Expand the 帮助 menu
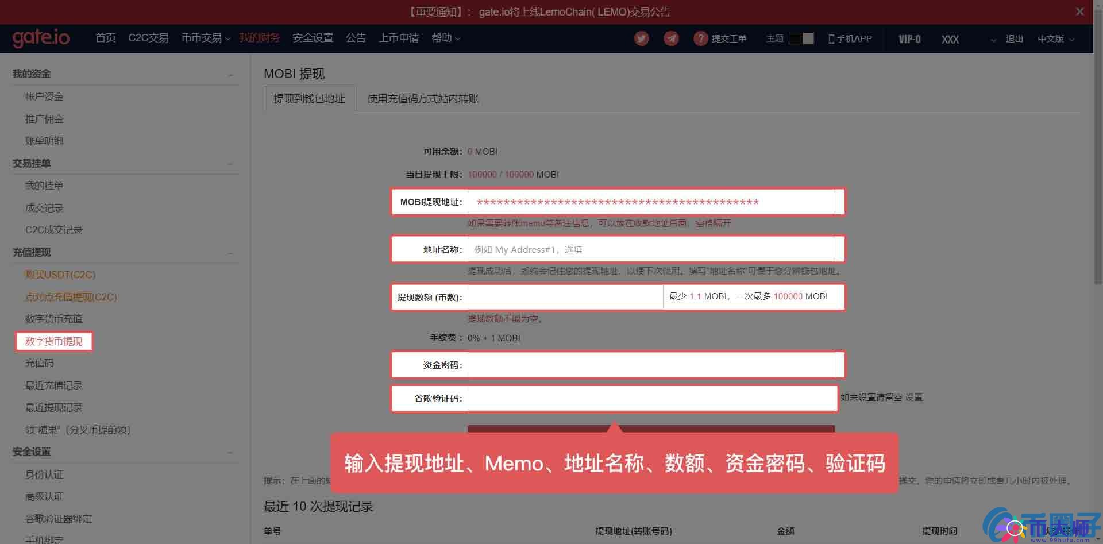The image size is (1103, 544). (x=446, y=38)
